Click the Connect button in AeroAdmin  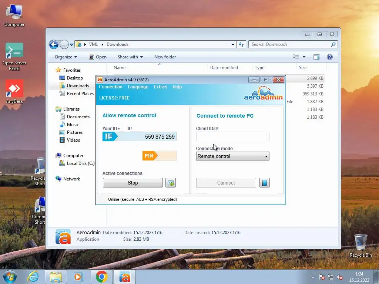(226, 183)
